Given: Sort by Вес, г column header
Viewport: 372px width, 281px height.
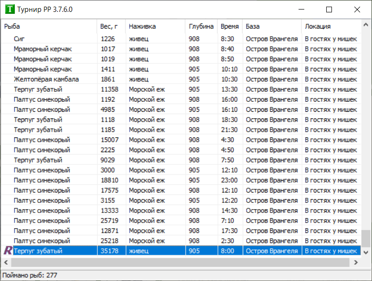Looking at the screenshot, I should [111, 27].
